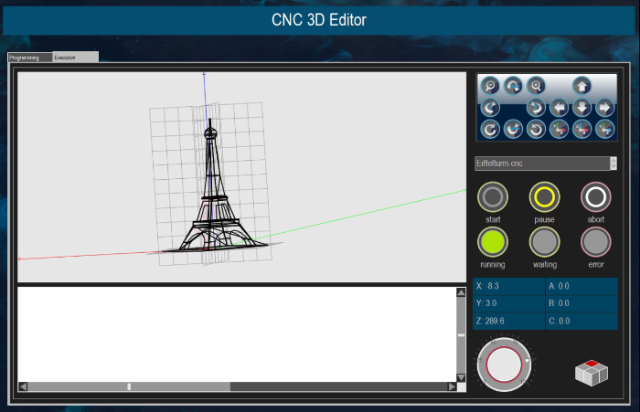This screenshot has height=412, width=640.
Task: Open the Execution tab
Action: 76,58
